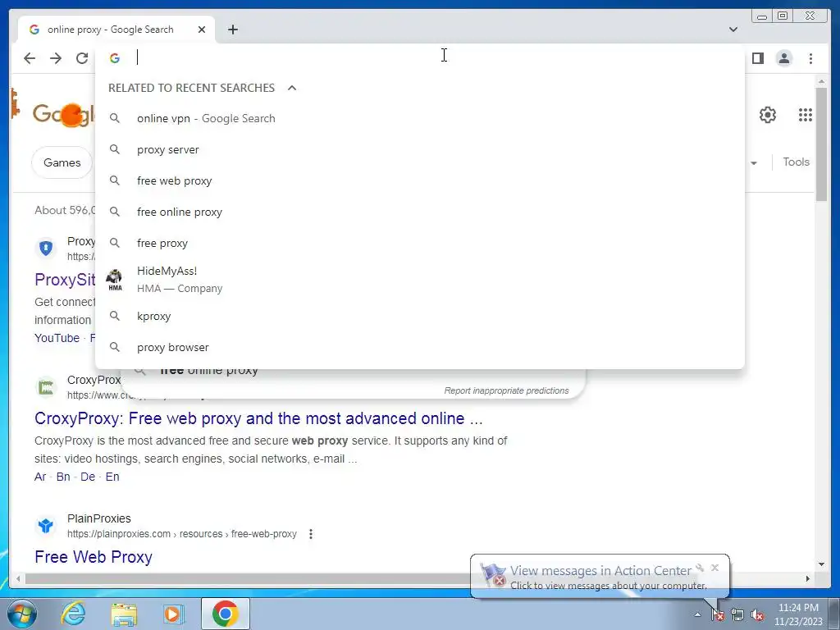The width and height of the screenshot is (840, 630).
Task: Open the search Tools button
Action: [796, 162]
